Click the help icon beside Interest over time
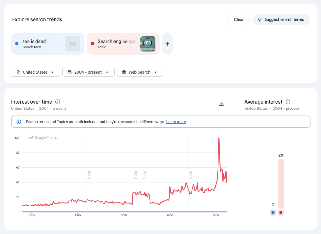 [58, 102]
